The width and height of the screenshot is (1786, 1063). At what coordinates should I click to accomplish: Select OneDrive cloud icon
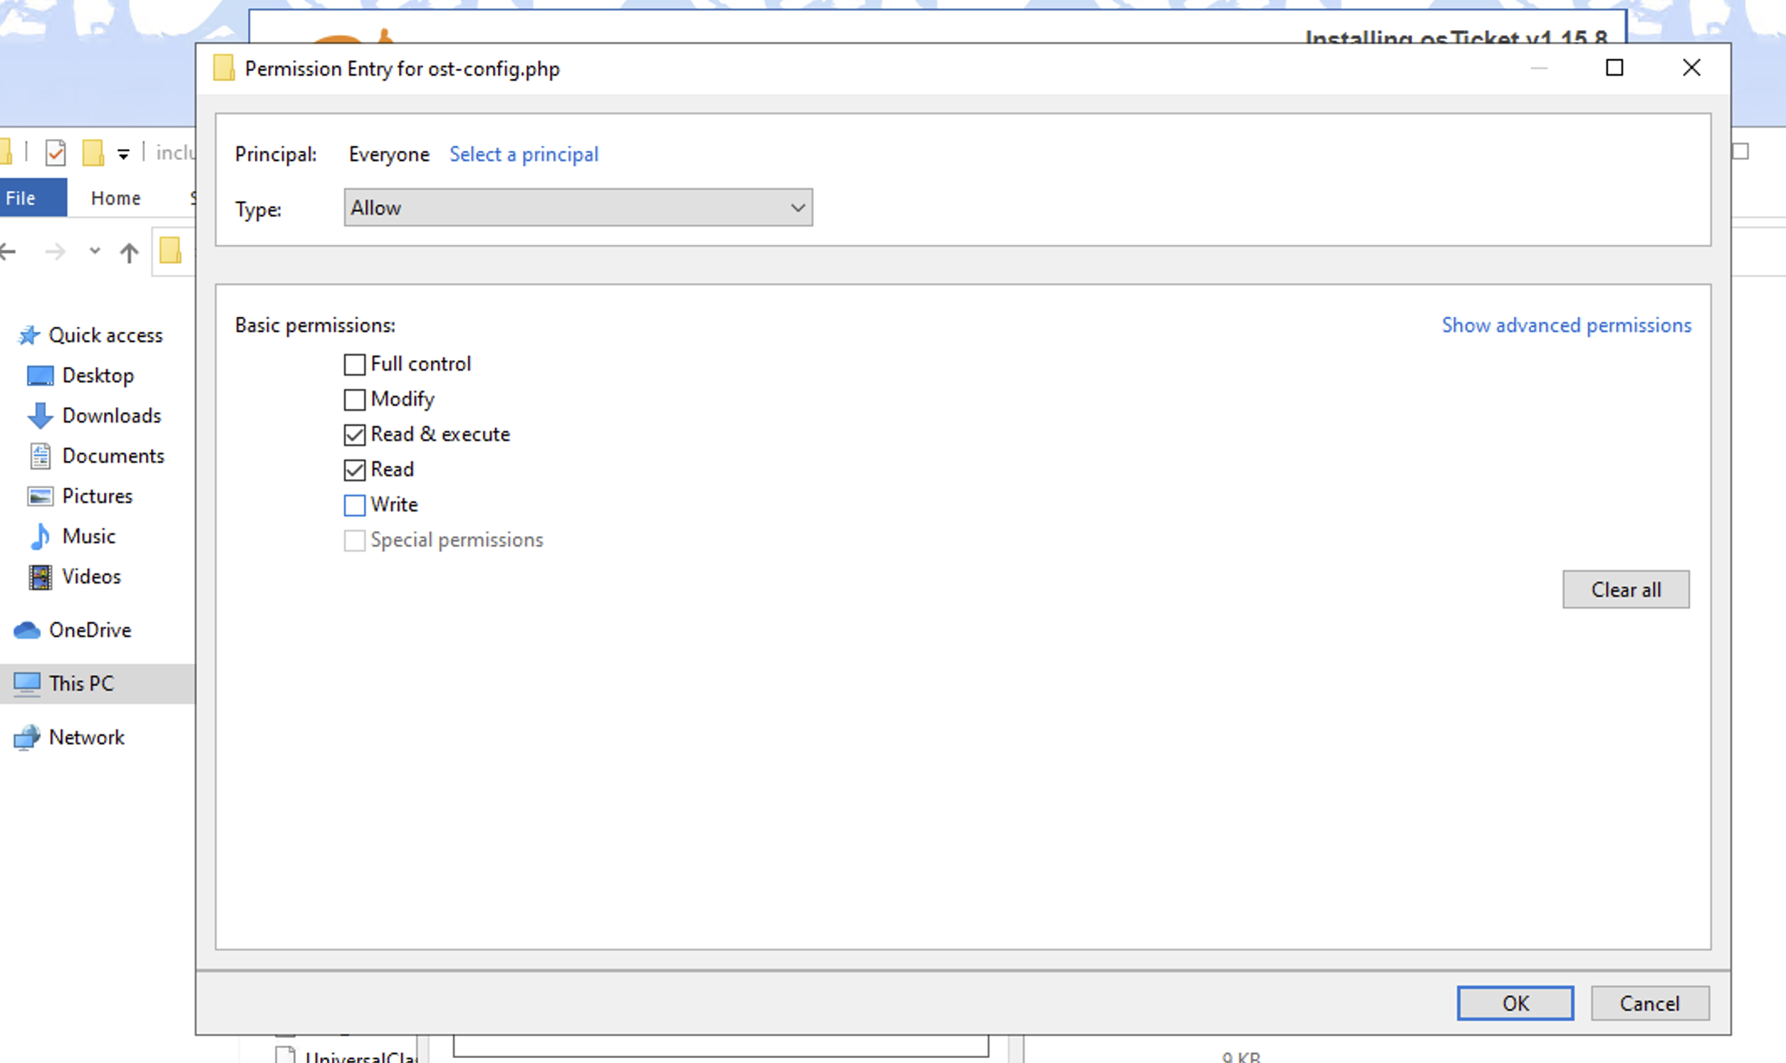[x=27, y=630]
